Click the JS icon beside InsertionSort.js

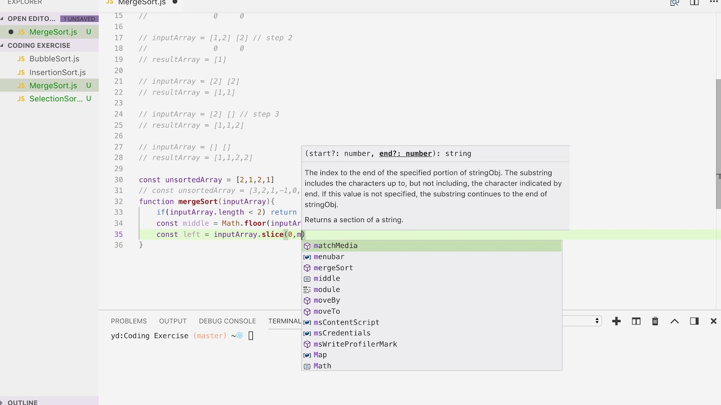click(x=21, y=73)
